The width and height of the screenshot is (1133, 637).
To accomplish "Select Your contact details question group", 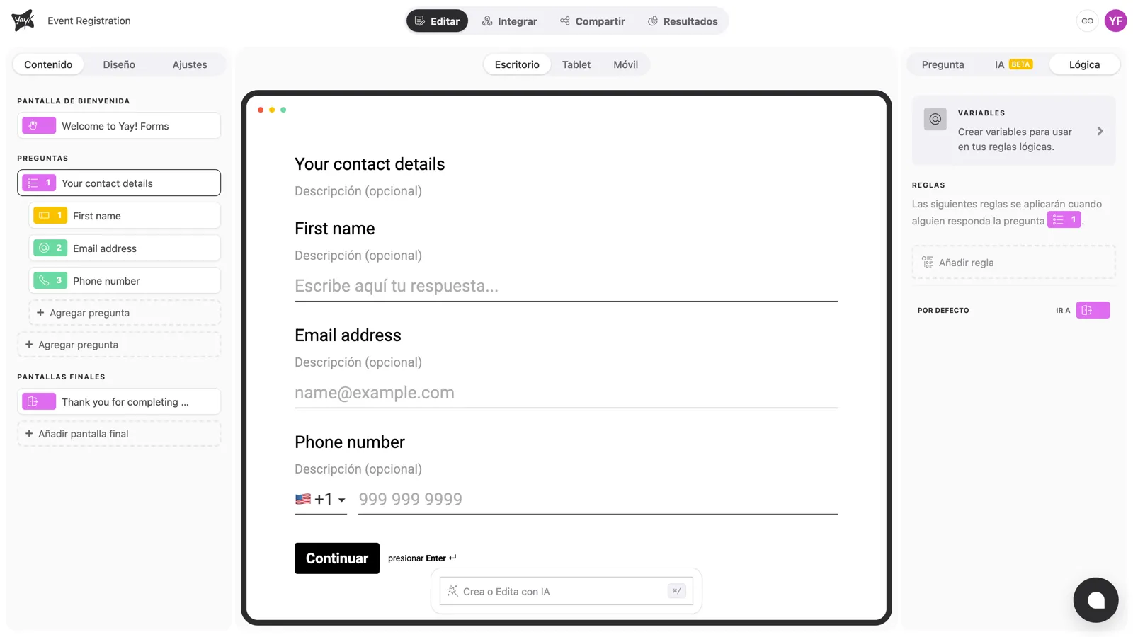I will [x=119, y=183].
